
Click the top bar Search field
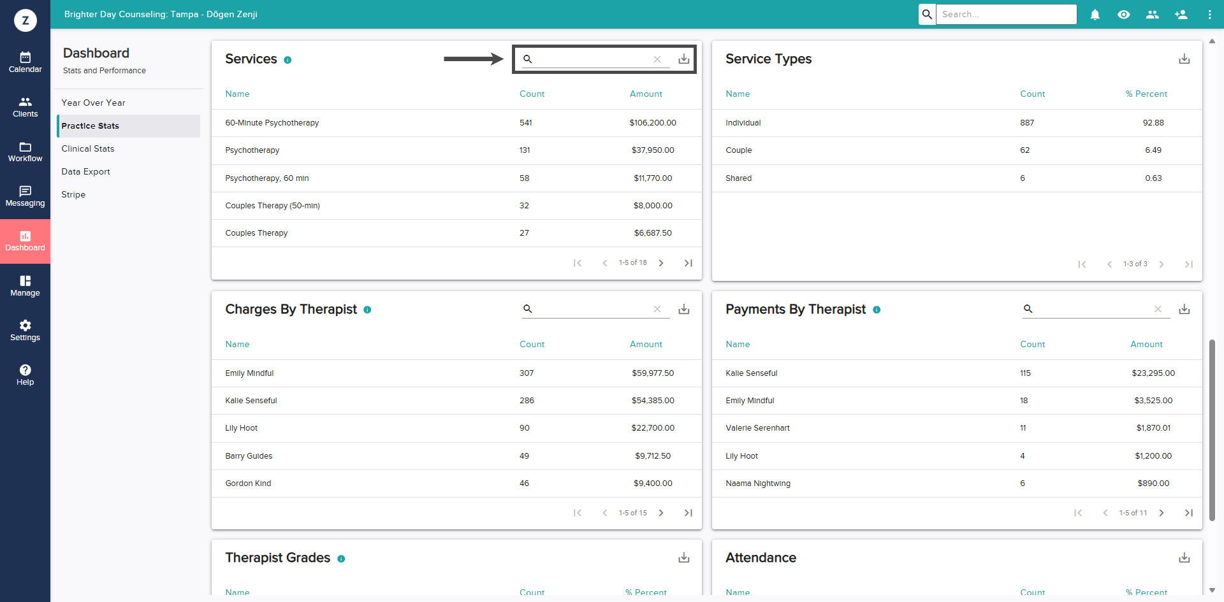[1006, 14]
